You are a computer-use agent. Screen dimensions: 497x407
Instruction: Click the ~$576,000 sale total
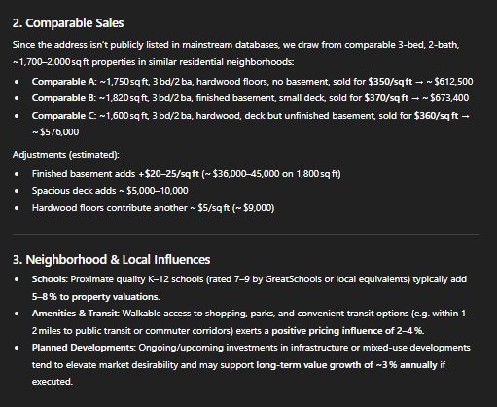pos(55,132)
